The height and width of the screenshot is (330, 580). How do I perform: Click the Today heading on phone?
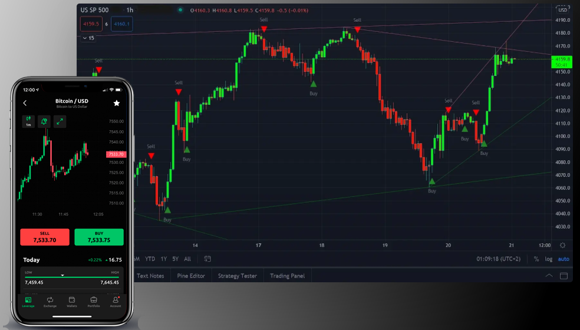(x=31, y=260)
